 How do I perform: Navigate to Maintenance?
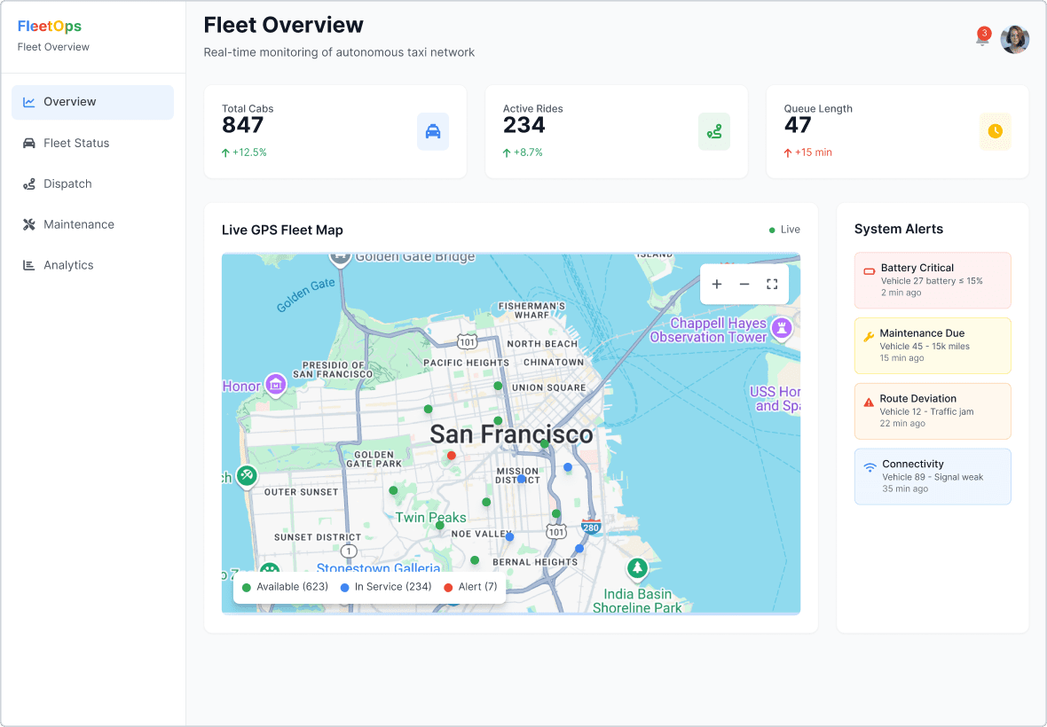point(93,225)
